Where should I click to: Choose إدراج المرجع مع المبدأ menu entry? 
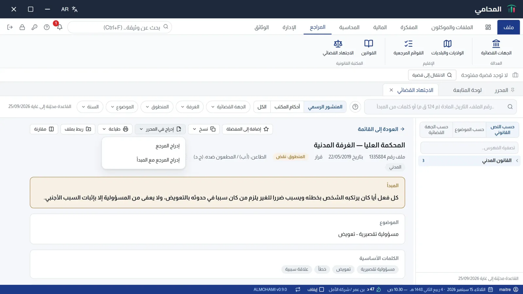[x=143, y=160]
